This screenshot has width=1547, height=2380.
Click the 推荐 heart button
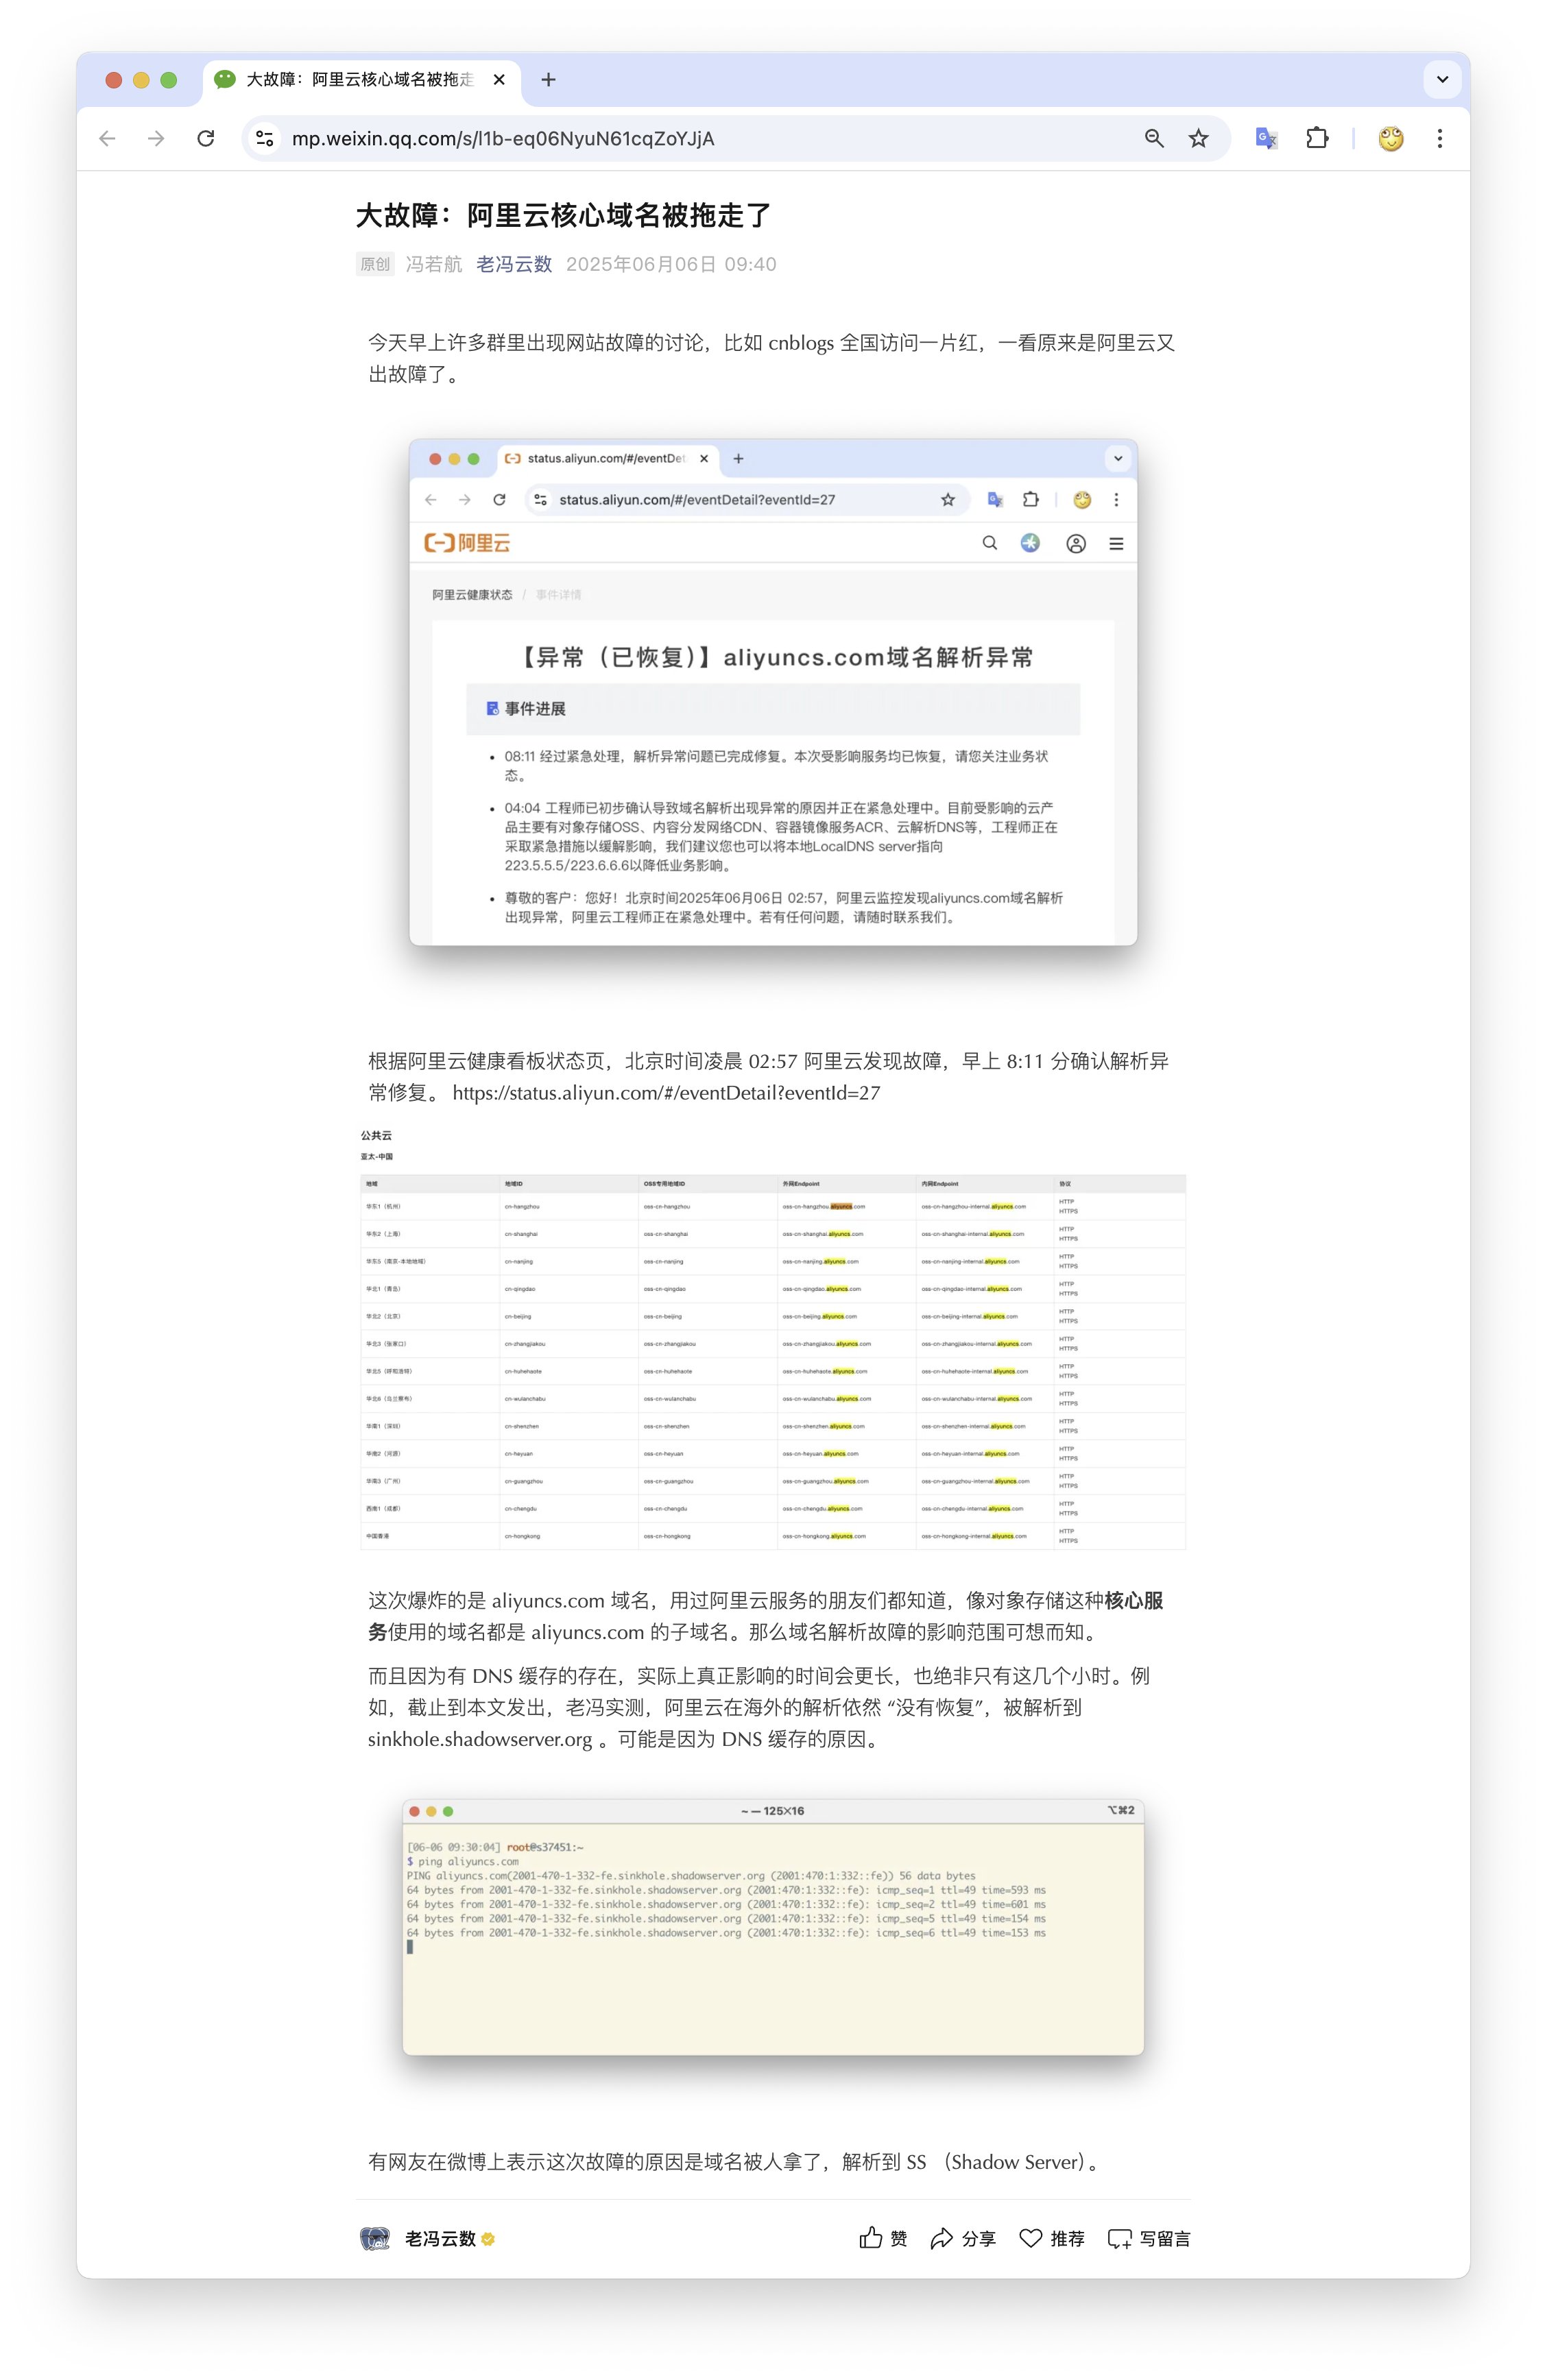(x=1052, y=2238)
